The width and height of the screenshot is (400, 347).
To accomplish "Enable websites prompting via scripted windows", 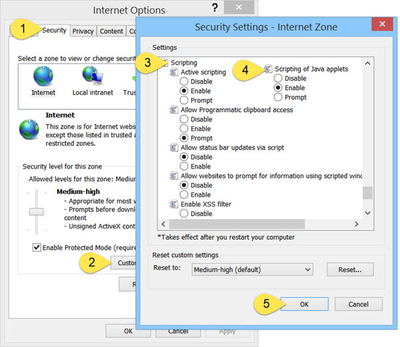I will (184, 194).
